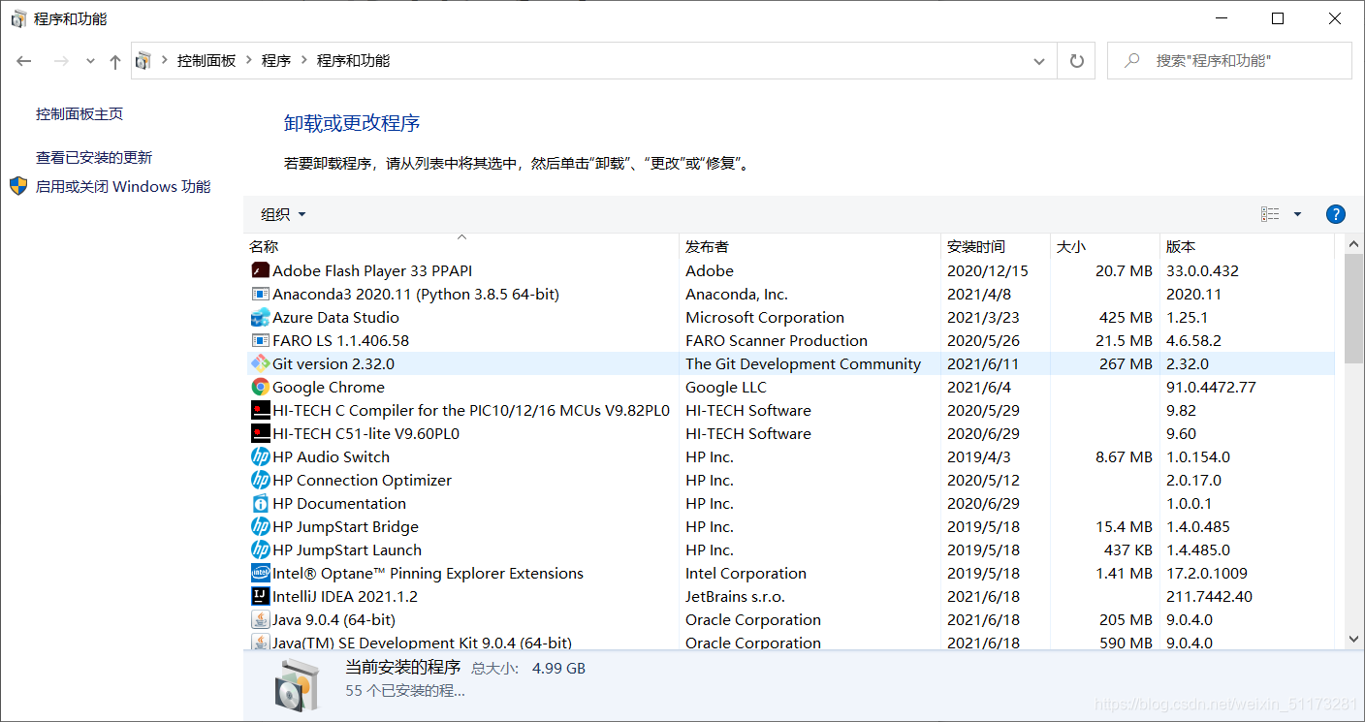Click the FARO Scanner Production publisher cell
This screenshot has width=1365, height=722.
click(x=777, y=340)
